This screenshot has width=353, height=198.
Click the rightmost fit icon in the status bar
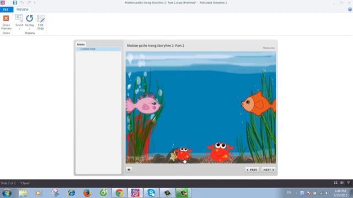pos(348,183)
